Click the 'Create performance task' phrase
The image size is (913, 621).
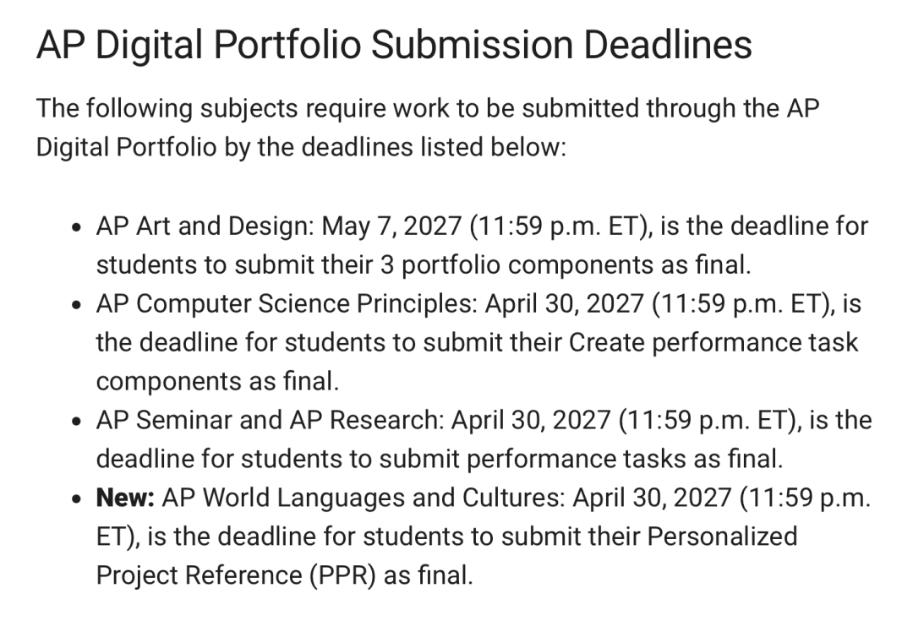coord(713,342)
